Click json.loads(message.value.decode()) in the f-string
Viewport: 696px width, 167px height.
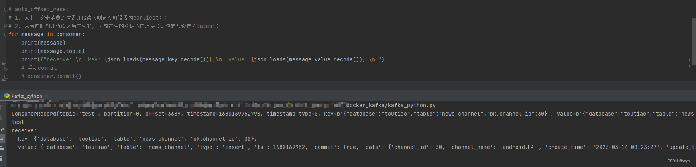tap(308, 60)
